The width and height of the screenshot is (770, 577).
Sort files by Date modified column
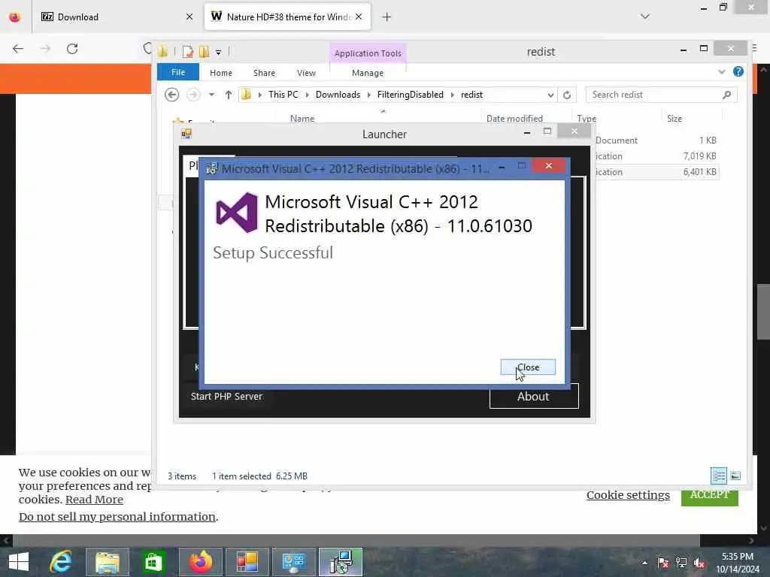point(514,118)
